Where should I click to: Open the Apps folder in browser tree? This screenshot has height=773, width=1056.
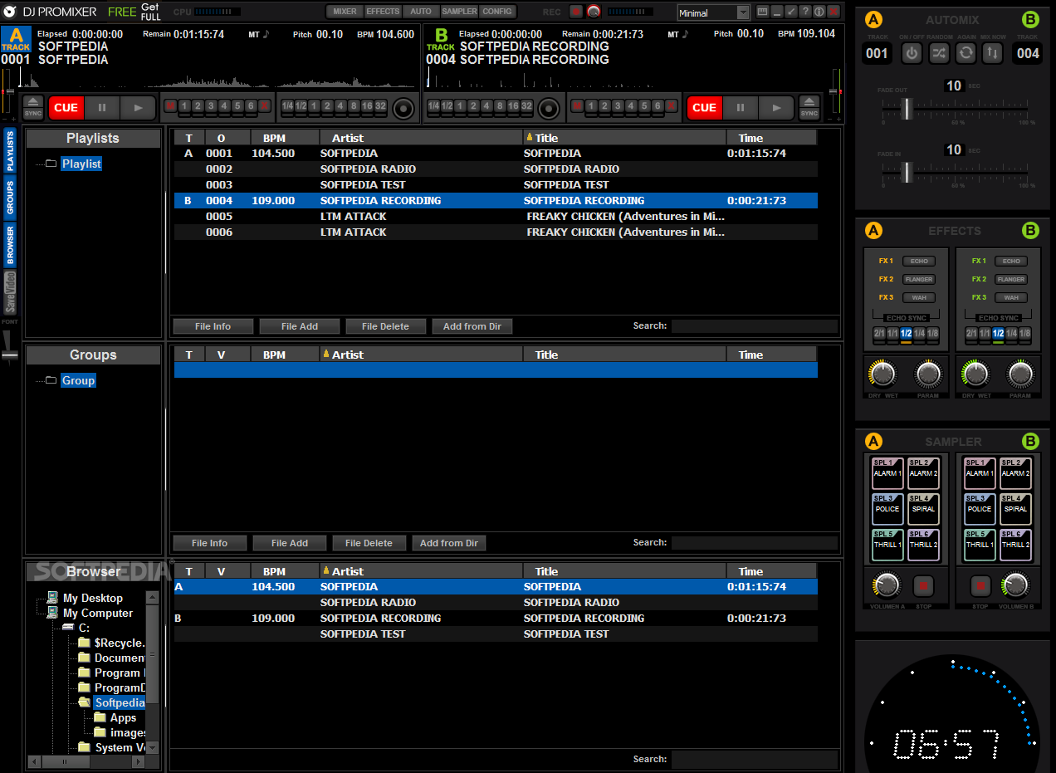[x=123, y=717]
